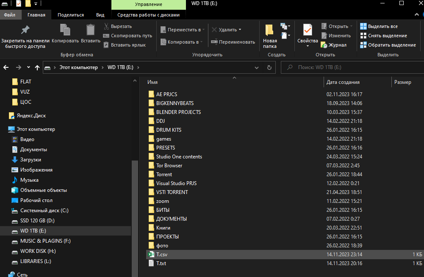The image size is (424, 277).
Task: Open the New item dropdown in Создать group
Action: point(285,26)
